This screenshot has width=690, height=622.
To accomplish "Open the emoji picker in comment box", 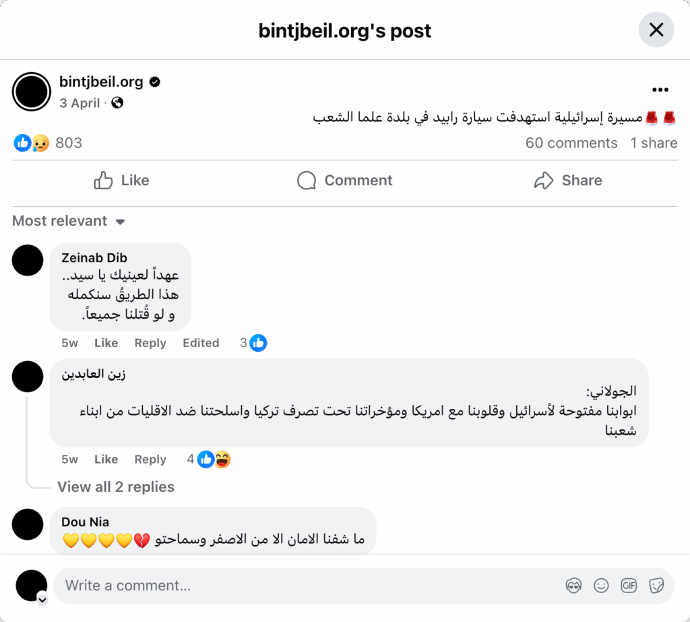I will coord(601,586).
